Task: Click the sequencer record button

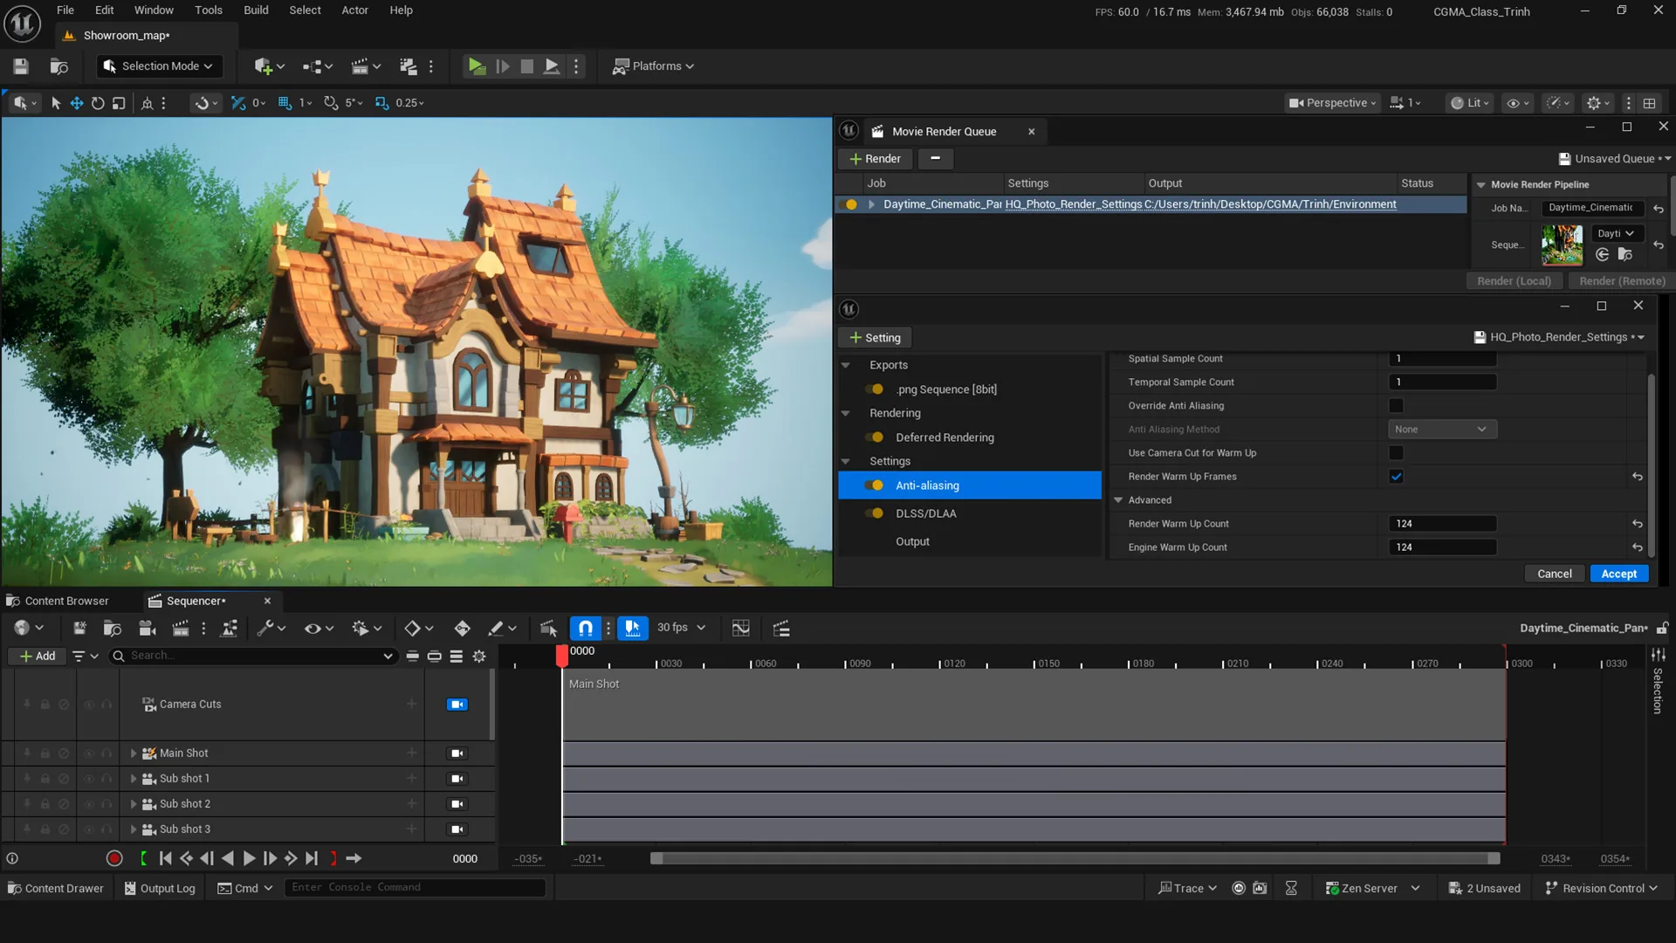Action: (x=114, y=858)
